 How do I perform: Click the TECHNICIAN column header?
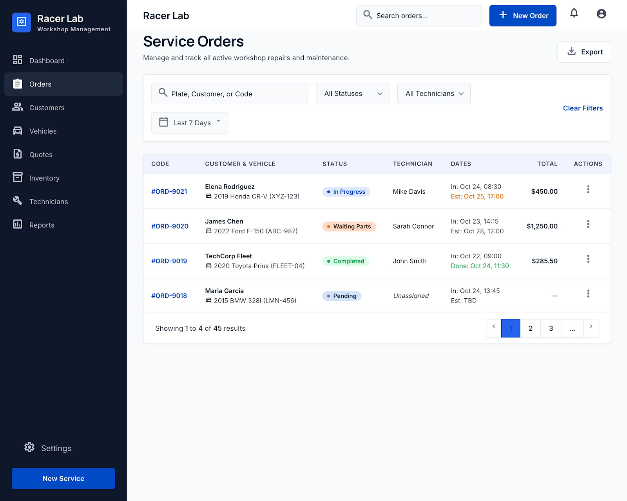(x=413, y=164)
